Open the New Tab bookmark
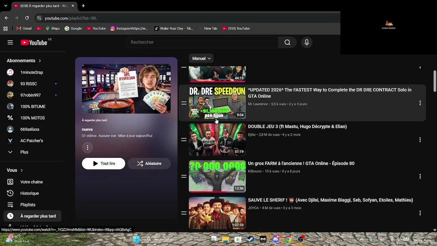The width and height of the screenshot is (437, 246). (208, 29)
